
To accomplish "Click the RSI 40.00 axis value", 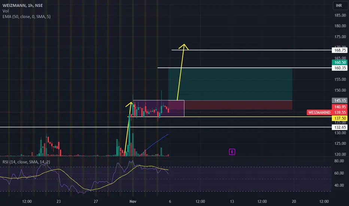I will pyautogui.click(x=339, y=185).
